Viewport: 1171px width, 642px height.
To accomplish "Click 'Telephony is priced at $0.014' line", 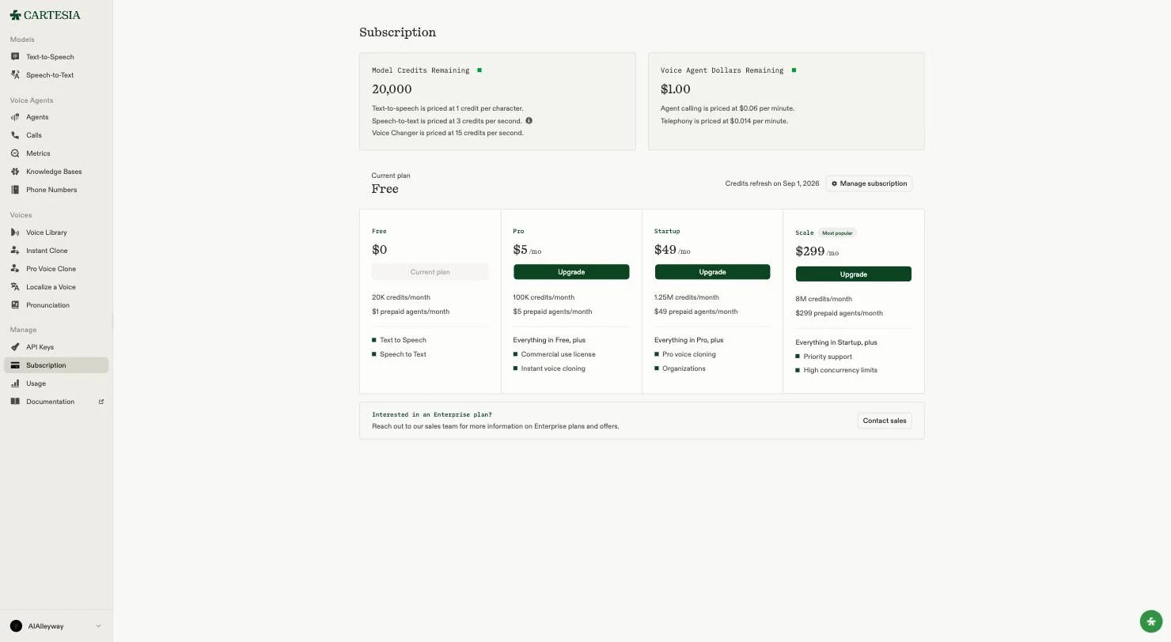I will [x=724, y=121].
